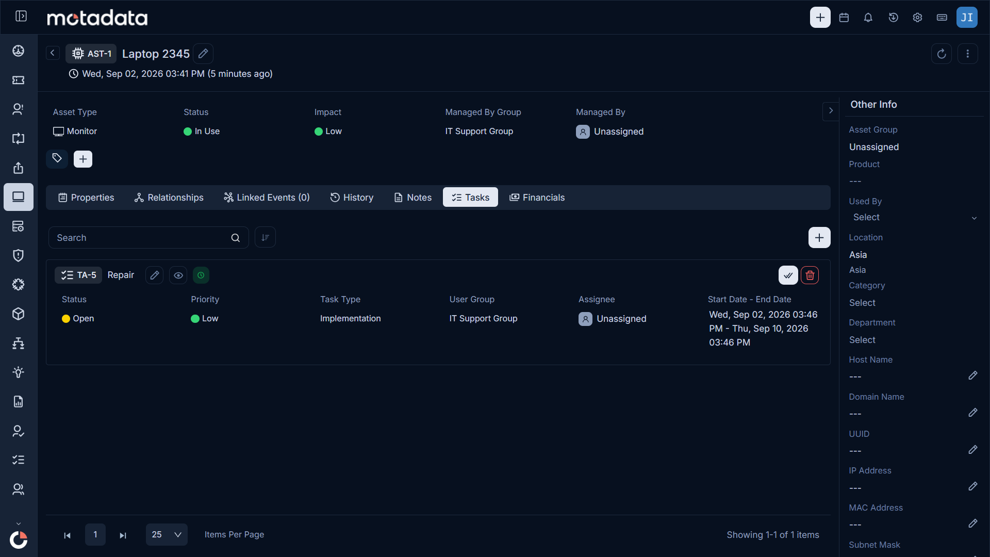Open the Used By Select dropdown

click(x=915, y=218)
